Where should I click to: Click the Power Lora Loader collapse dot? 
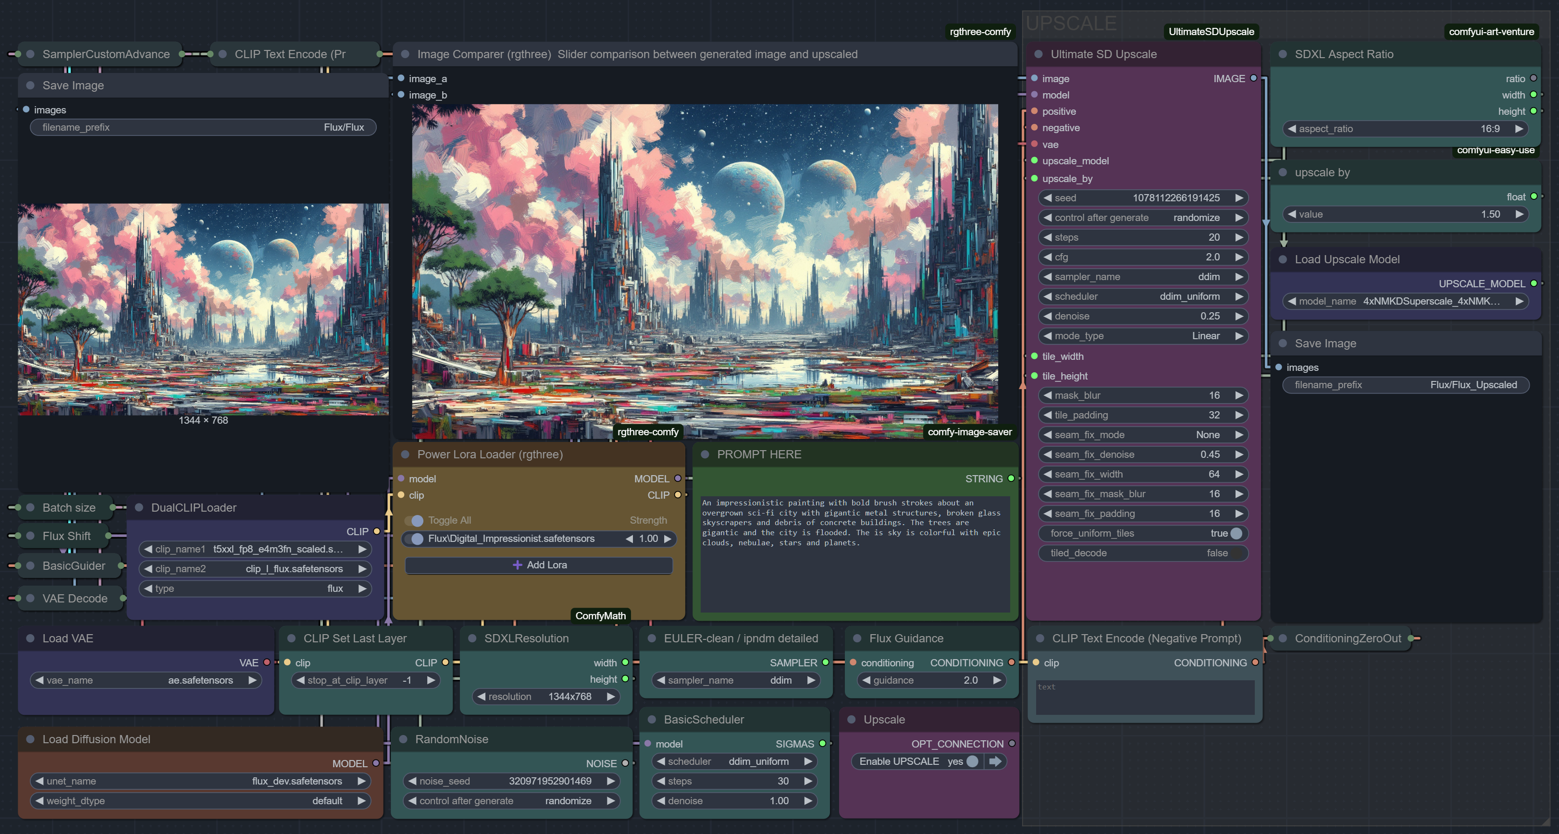(405, 454)
